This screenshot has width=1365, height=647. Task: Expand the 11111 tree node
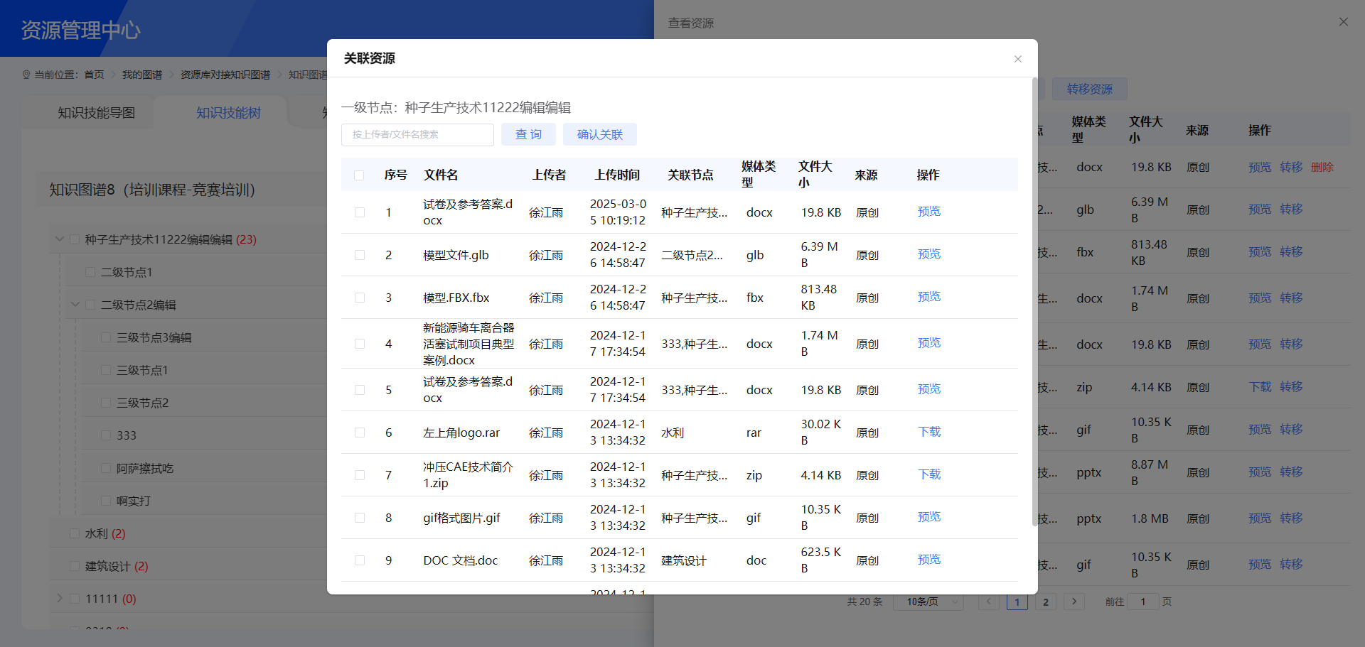(60, 599)
